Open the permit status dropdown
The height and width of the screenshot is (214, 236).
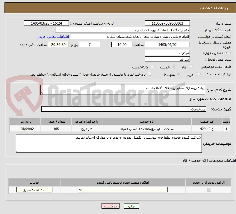(123, 190)
